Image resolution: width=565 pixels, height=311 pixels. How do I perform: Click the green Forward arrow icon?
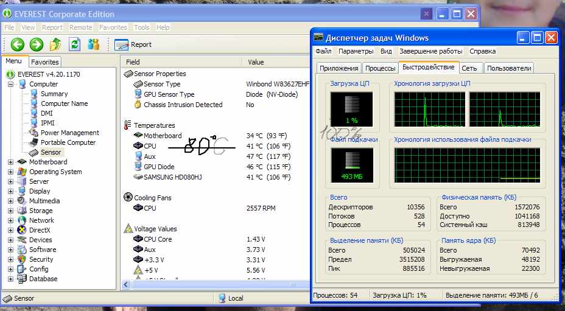[x=37, y=44]
